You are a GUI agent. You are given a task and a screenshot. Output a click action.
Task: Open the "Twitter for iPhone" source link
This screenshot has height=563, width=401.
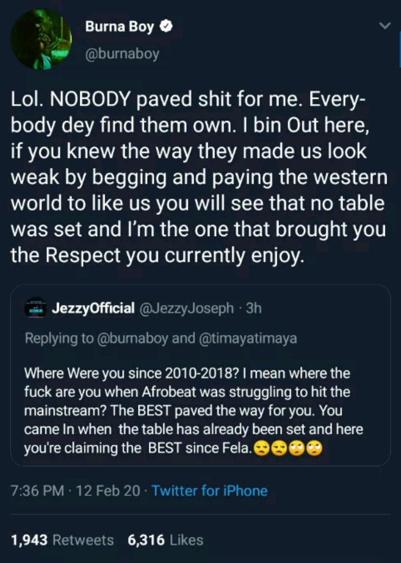pyautogui.click(x=209, y=491)
